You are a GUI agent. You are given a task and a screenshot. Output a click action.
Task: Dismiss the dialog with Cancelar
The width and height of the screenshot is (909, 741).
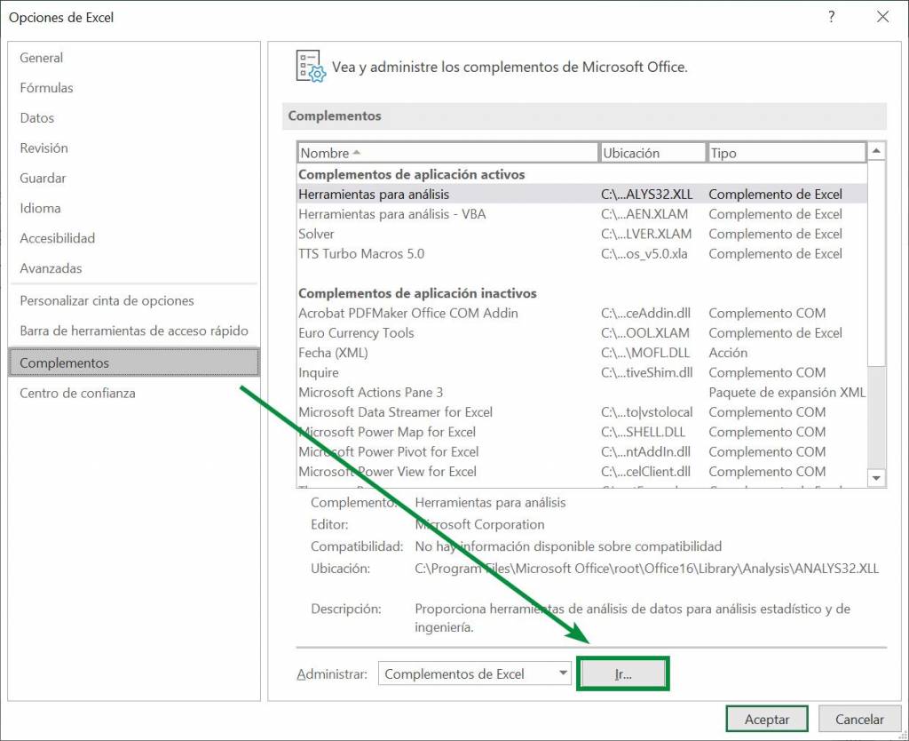pyautogui.click(x=859, y=720)
